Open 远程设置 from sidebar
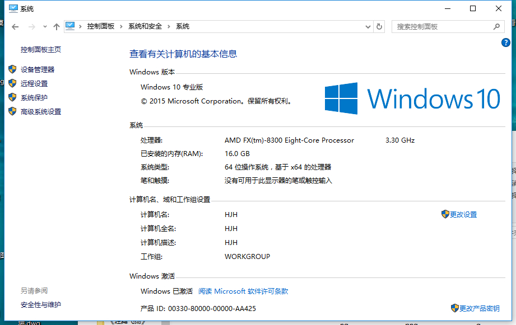The width and height of the screenshot is (516, 325). tap(34, 84)
